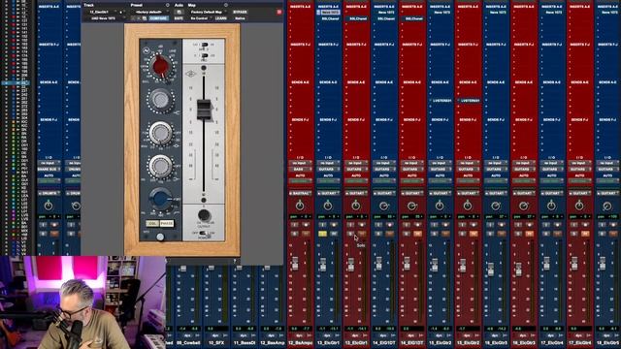Click the next preset plus button
Screen dimensions: 621x349
pos(138,18)
